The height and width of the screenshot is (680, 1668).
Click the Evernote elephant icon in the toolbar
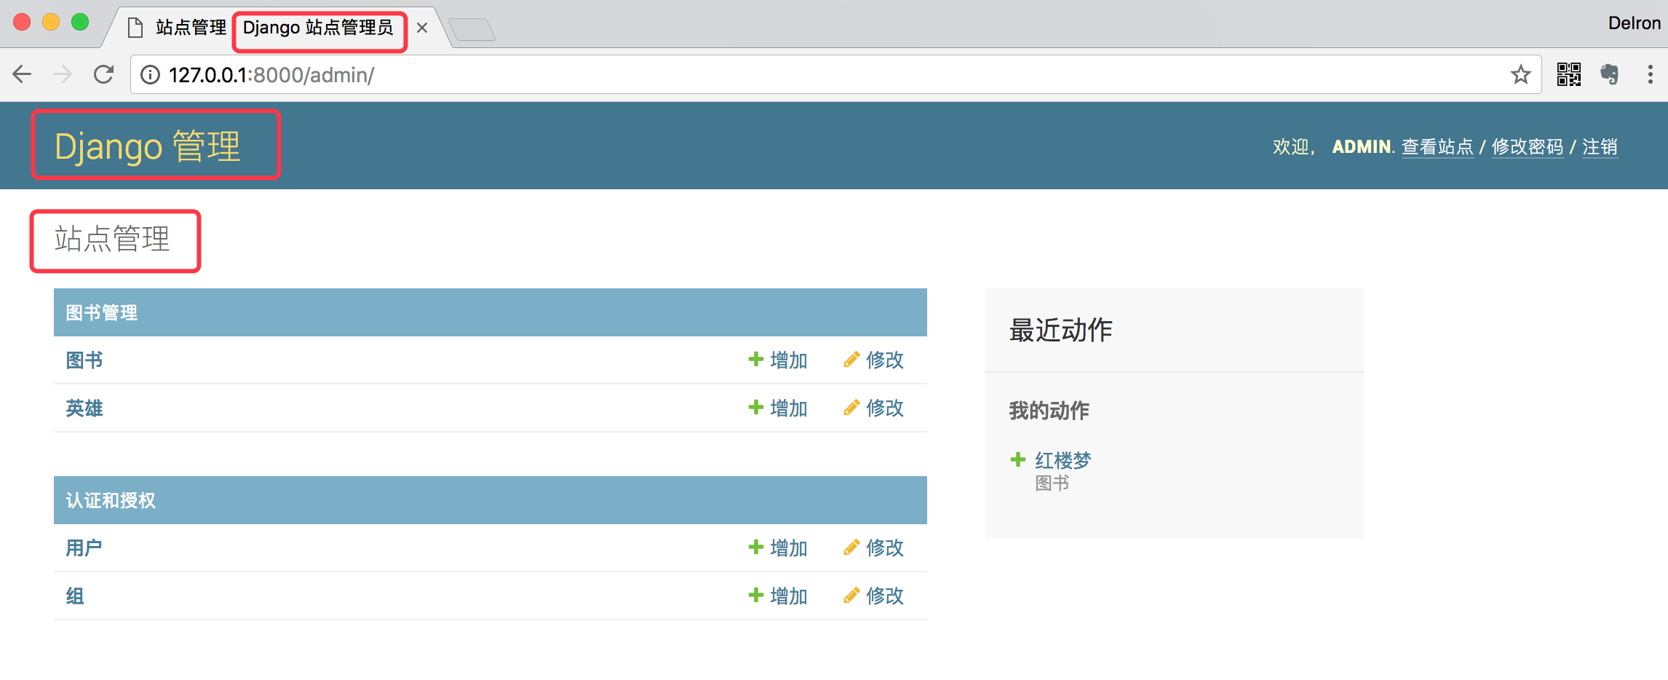[1611, 74]
